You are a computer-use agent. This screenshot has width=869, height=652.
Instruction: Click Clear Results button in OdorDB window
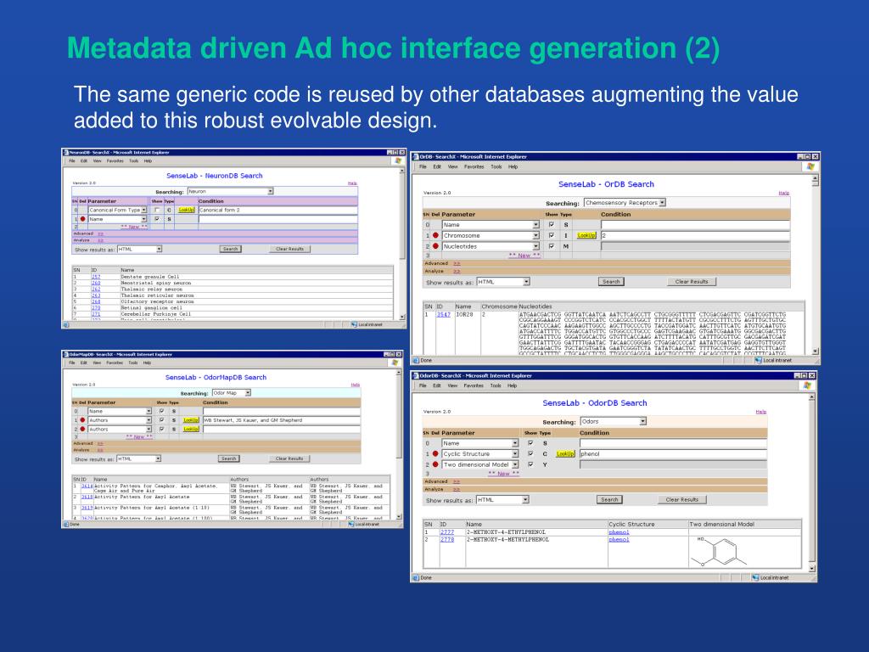(x=682, y=499)
